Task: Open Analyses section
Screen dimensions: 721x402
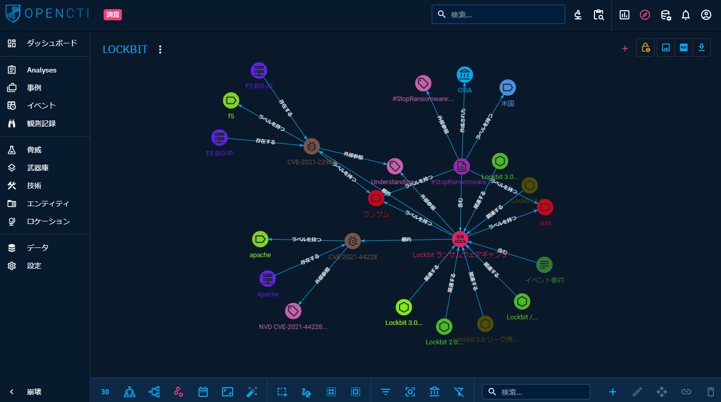Action: point(45,70)
